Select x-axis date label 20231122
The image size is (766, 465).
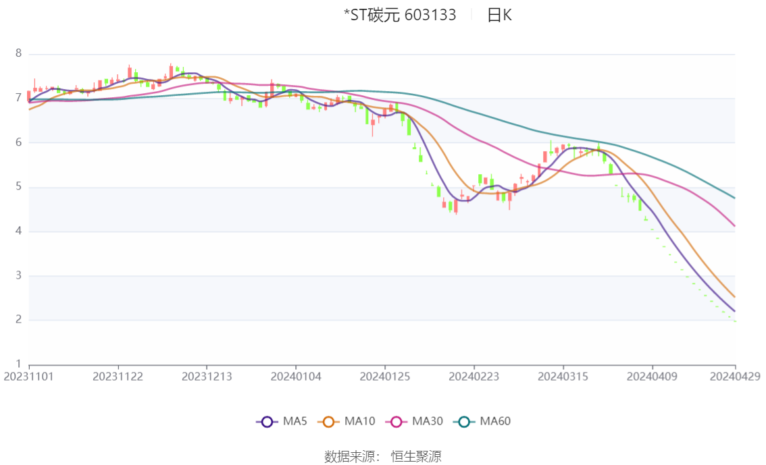(x=118, y=377)
